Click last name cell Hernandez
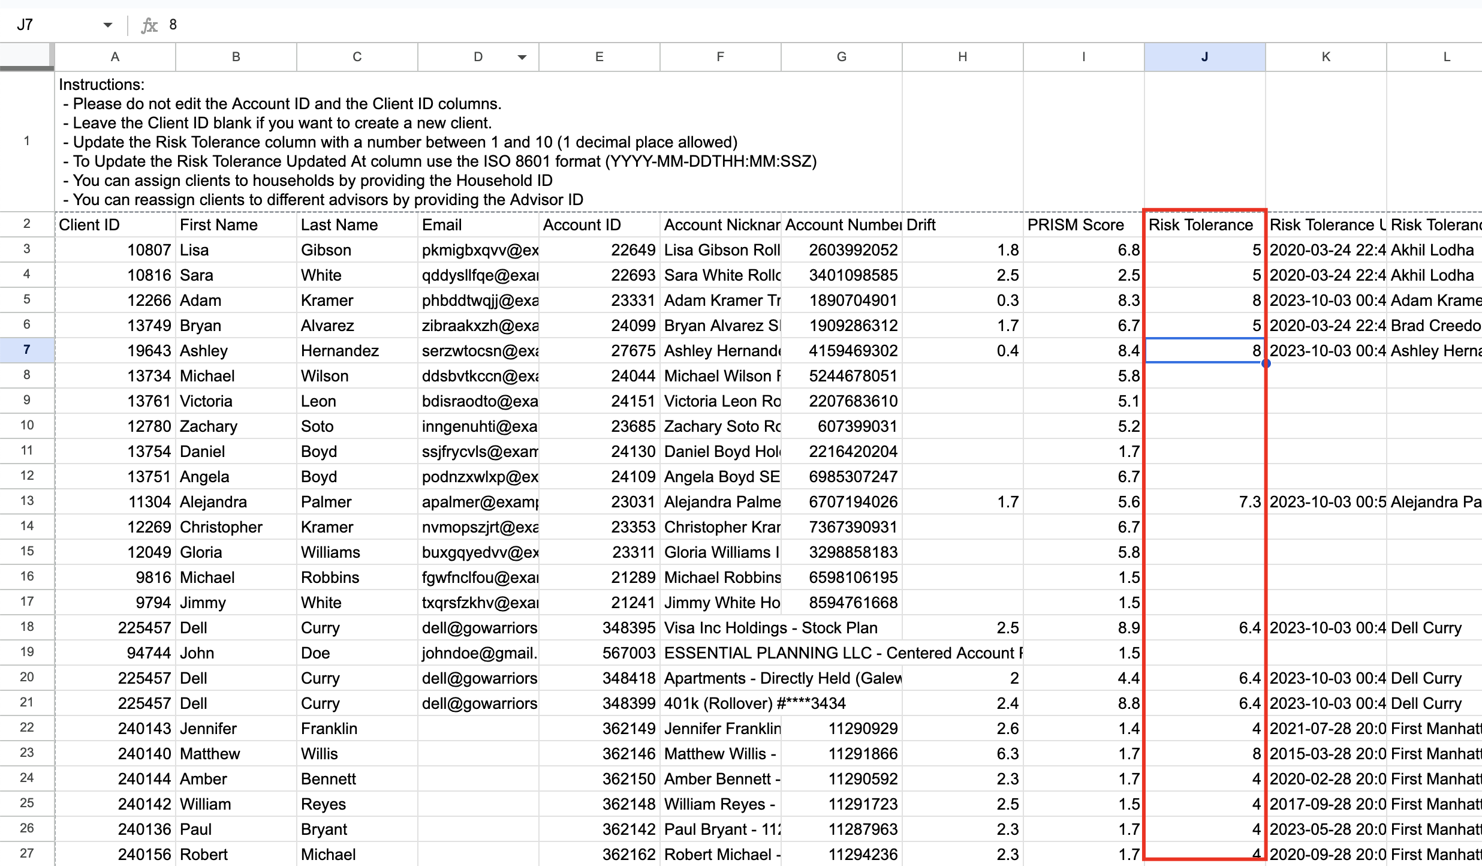 [357, 351]
